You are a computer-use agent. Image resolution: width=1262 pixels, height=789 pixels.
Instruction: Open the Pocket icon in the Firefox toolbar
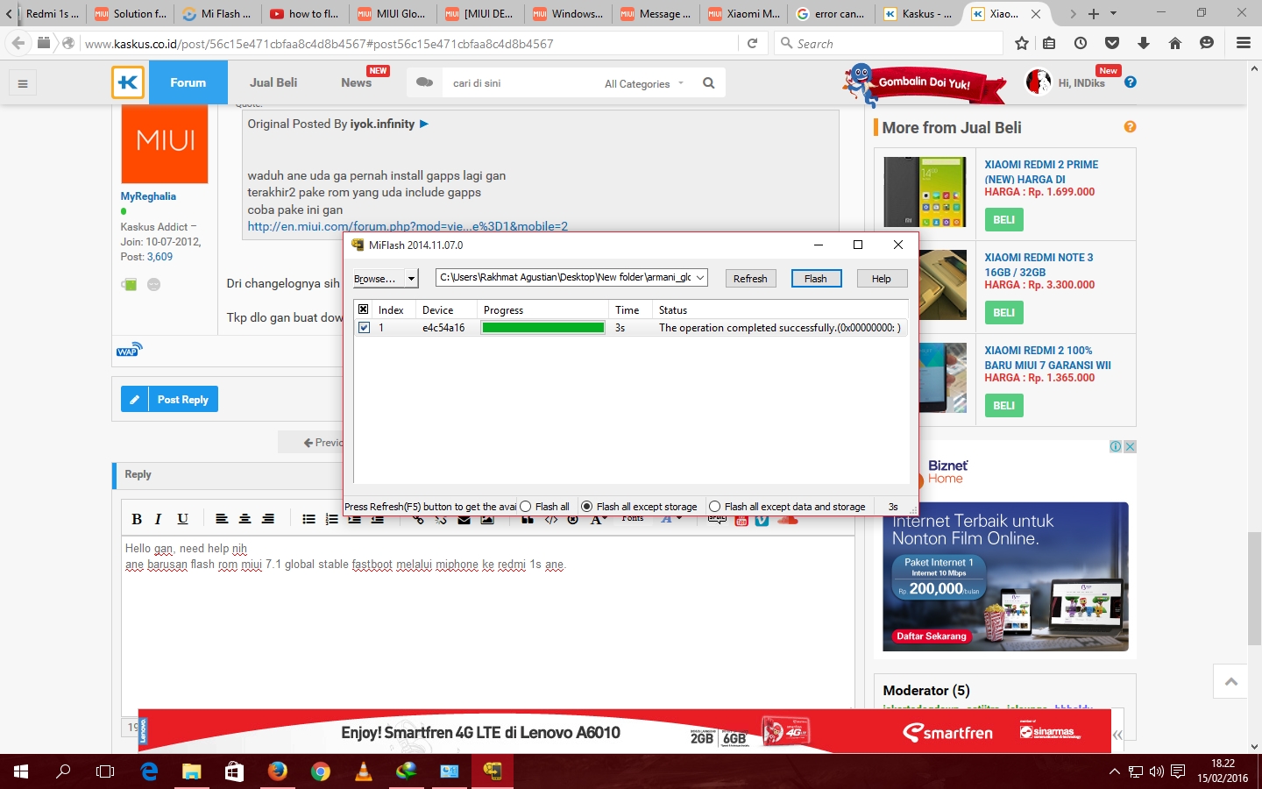[1111, 43]
